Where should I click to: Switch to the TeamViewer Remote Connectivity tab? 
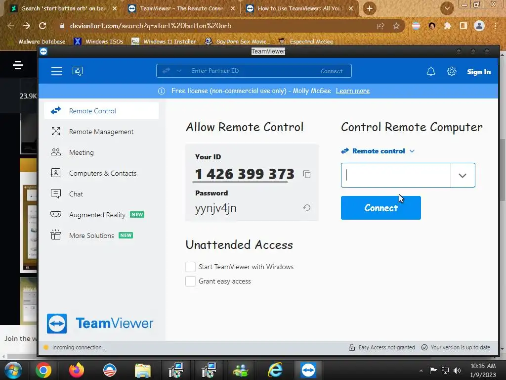[x=181, y=8]
